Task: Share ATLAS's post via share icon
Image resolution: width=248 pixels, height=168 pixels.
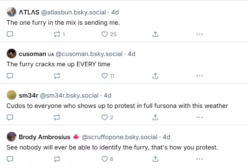Action: point(155,34)
